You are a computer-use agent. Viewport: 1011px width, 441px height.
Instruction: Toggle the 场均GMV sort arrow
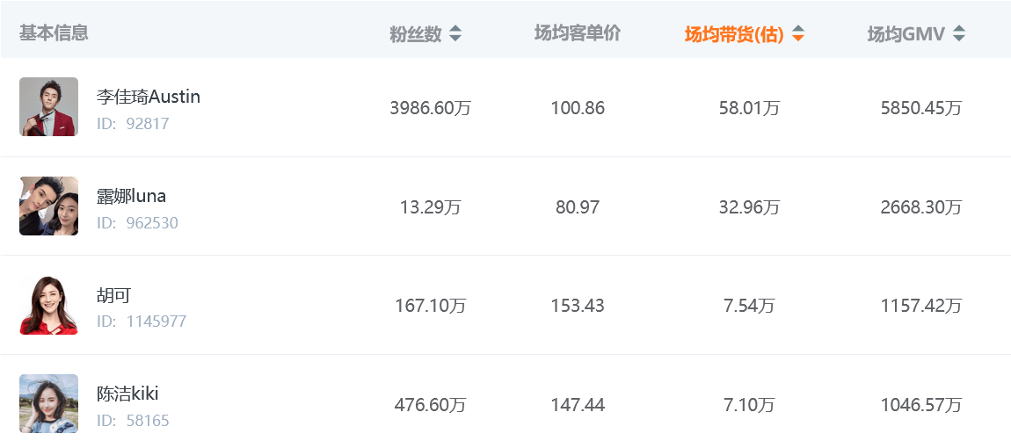click(x=959, y=34)
